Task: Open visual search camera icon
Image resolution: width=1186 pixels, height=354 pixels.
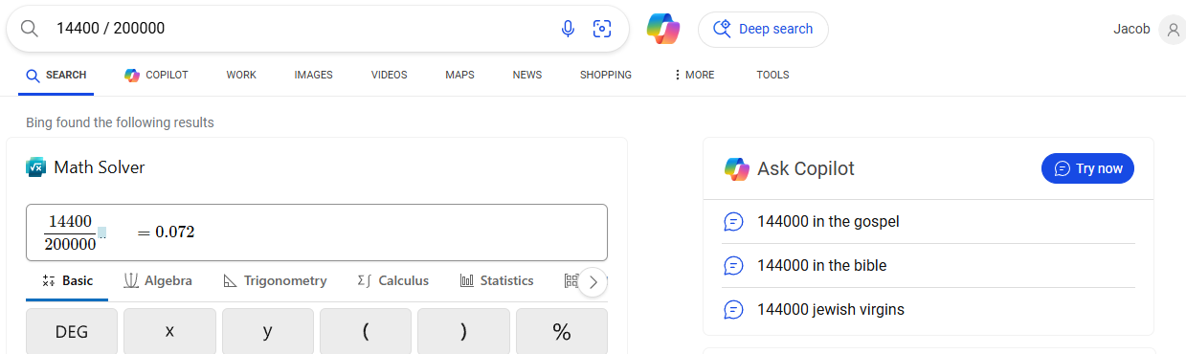Action: click(x=602, y=29)
